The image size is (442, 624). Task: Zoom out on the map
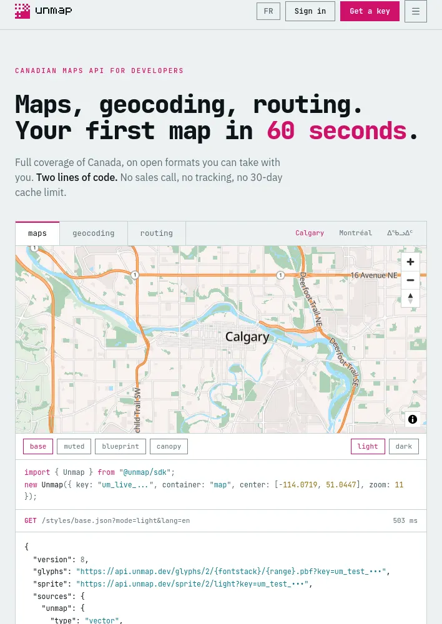411,280
